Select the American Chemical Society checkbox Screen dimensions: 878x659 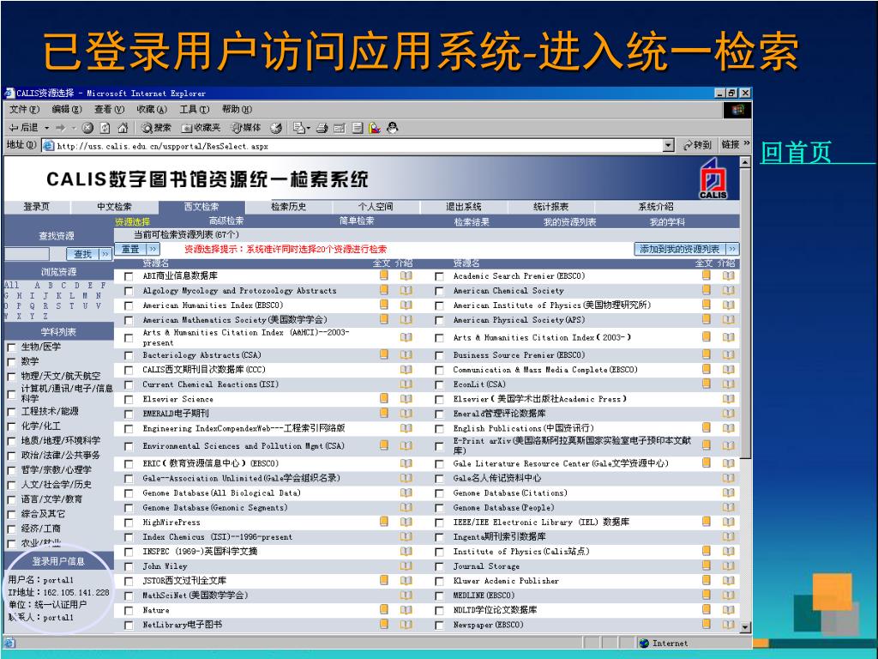[x=439, y=291]
